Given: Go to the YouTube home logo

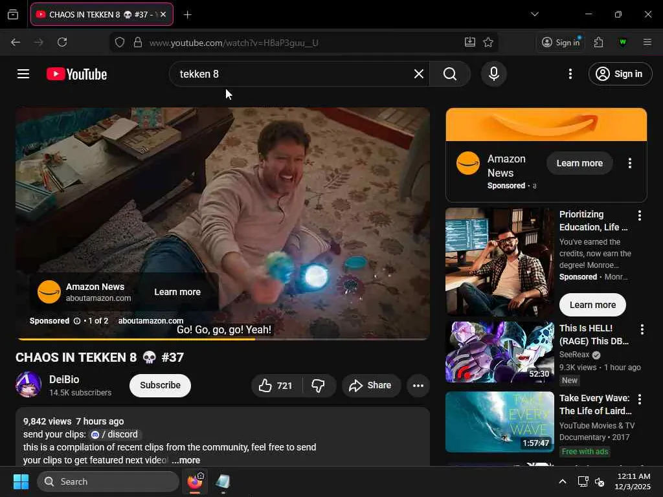Looking at the screenshot, I should click(76, 74).
